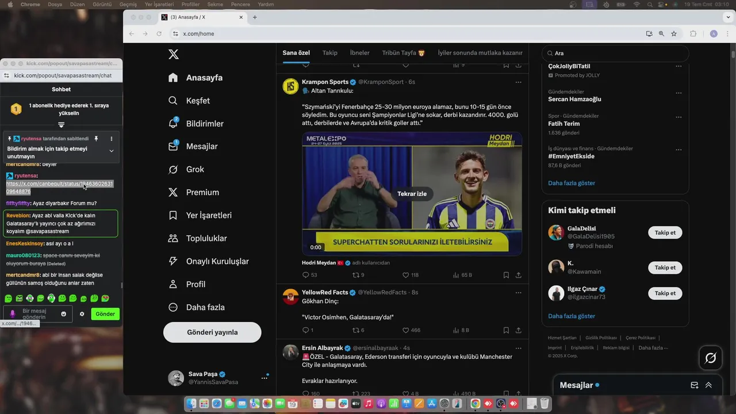Click Tekrar izle on the video

[412, 194]
